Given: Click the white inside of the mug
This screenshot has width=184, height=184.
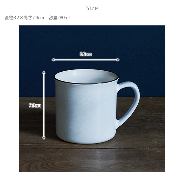Looking at the screenshot, I should [x=86, y=76].
